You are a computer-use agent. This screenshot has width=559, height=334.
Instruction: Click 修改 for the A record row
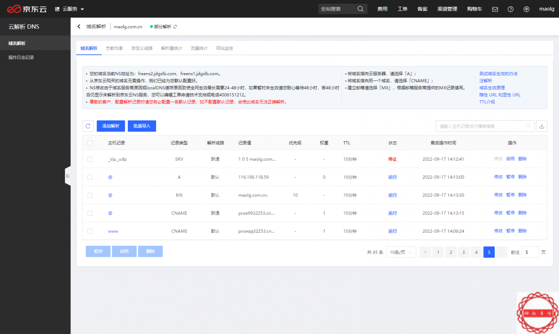point(498,177)
